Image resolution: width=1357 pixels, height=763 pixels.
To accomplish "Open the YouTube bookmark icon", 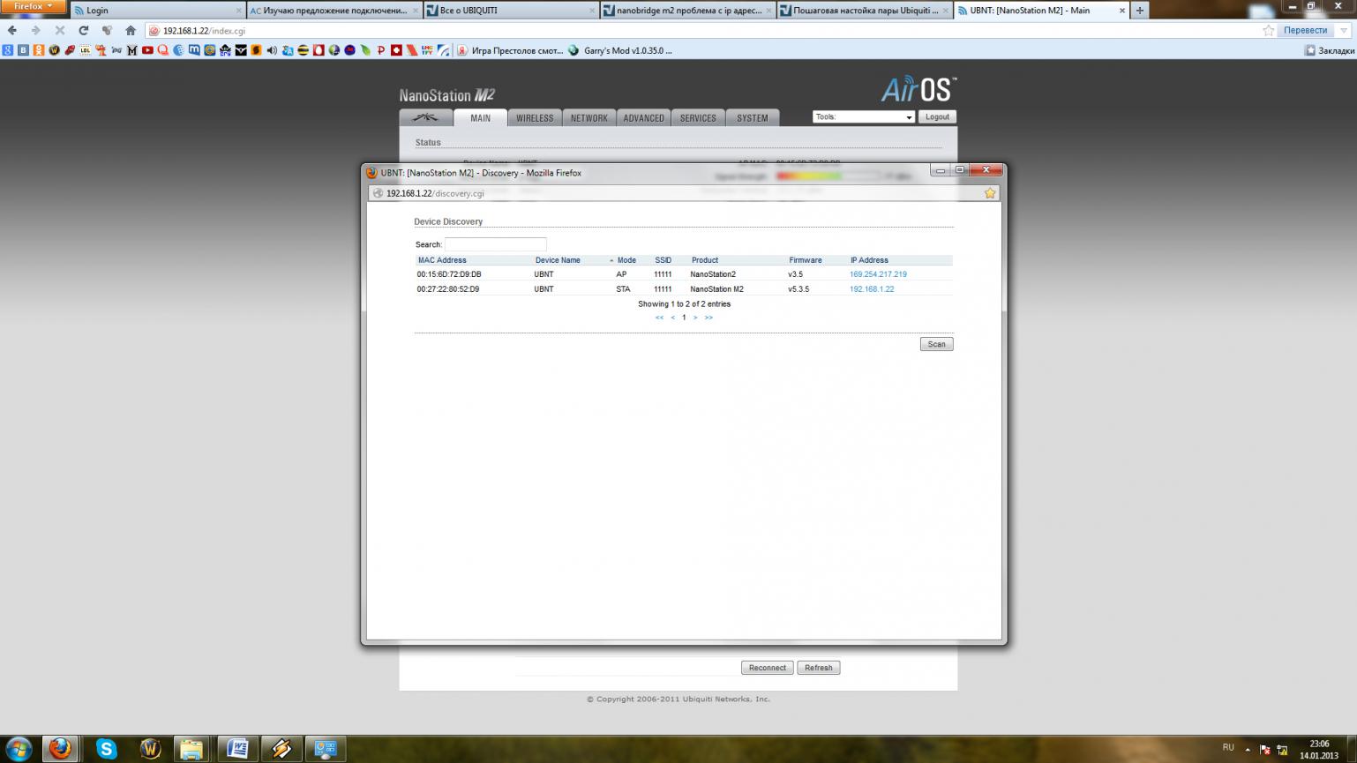I will pos(147,50).
